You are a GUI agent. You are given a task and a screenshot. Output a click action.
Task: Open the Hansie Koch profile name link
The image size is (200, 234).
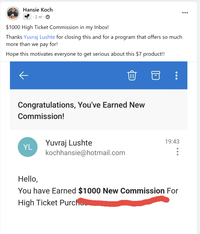click(38, 10)
